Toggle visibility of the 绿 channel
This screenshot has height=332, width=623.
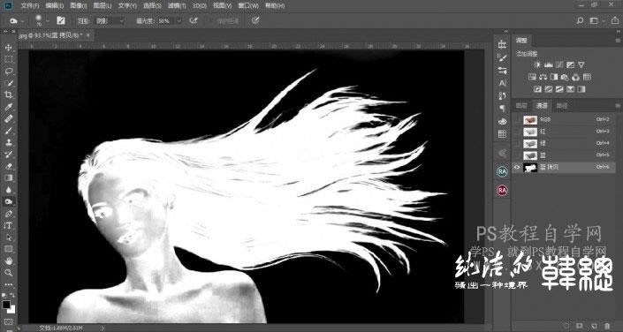pos(517,143)
